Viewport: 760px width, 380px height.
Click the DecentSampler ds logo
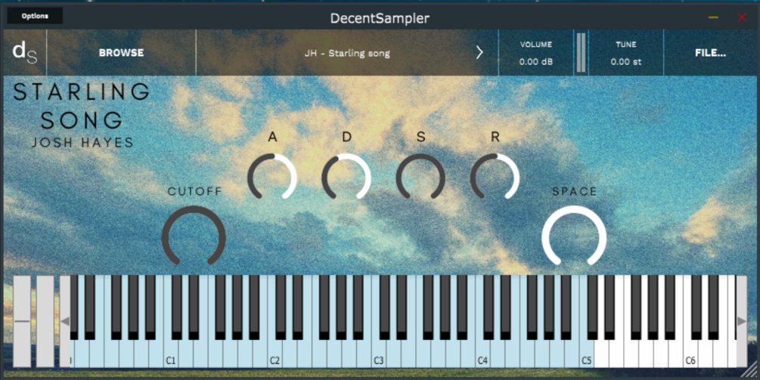coord(24,52)
